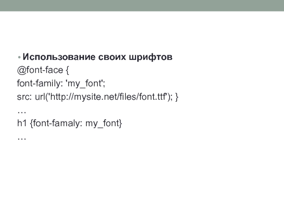
Task: Click the opening brace after @font-face
Action: point(67,71)
